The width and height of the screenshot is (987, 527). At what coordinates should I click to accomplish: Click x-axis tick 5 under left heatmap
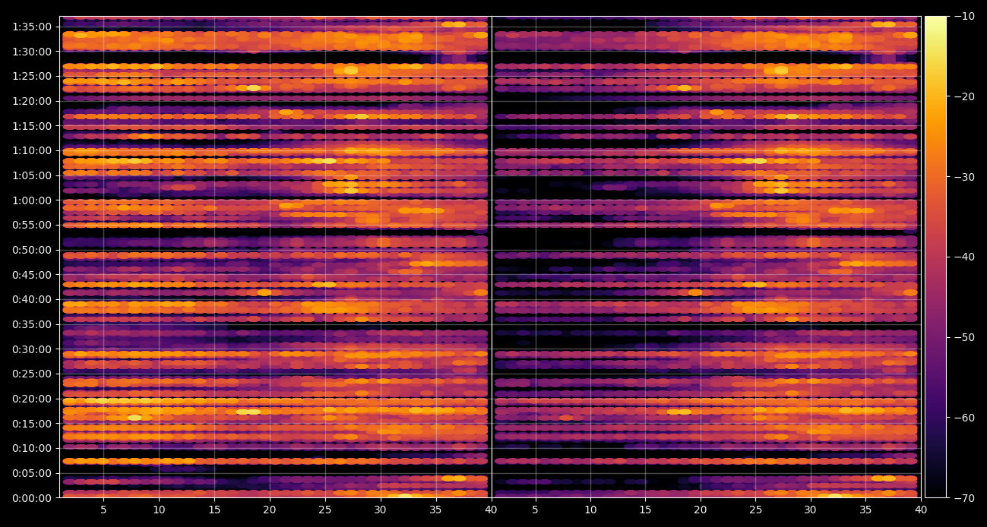click(103, 510)
